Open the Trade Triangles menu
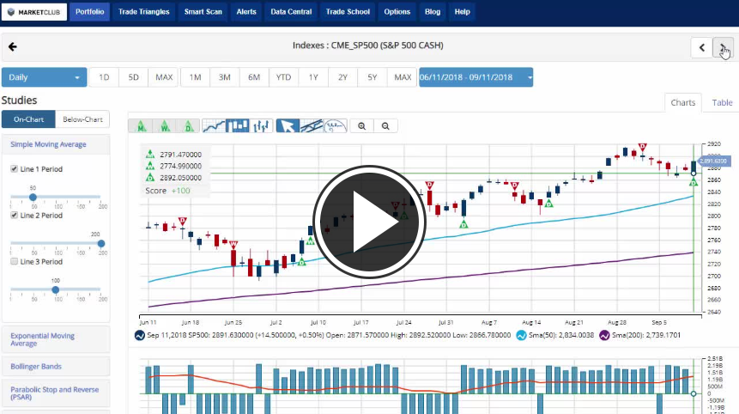Viewport: 739px width, 414px height. point(143,12)
